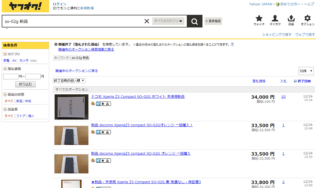Click bid count 1 for the 13:49 listing

pyautogui.click(x=283, y=125)
